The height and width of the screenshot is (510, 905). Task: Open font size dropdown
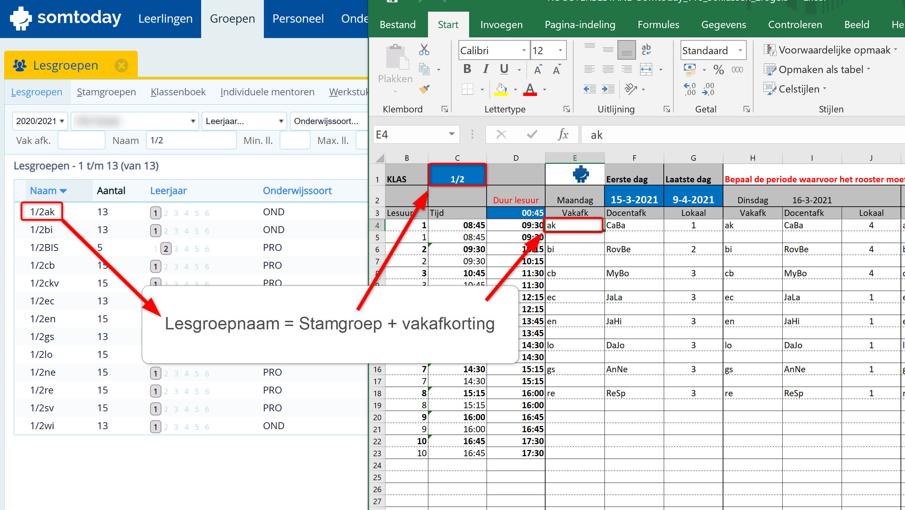click(x=560, y=50)
